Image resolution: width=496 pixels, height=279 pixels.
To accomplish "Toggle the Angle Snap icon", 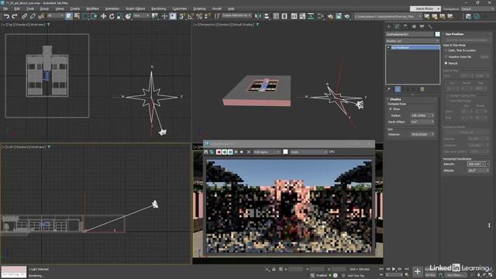I will (x=191, y=16).
